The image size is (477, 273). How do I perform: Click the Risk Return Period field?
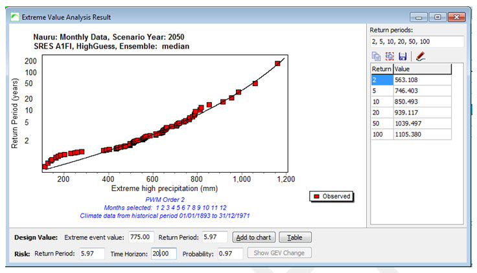pyautogui.click(x=92, y=253)
